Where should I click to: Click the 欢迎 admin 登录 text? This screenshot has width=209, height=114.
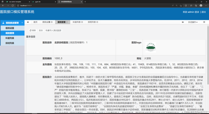click(x=191, y=12)
